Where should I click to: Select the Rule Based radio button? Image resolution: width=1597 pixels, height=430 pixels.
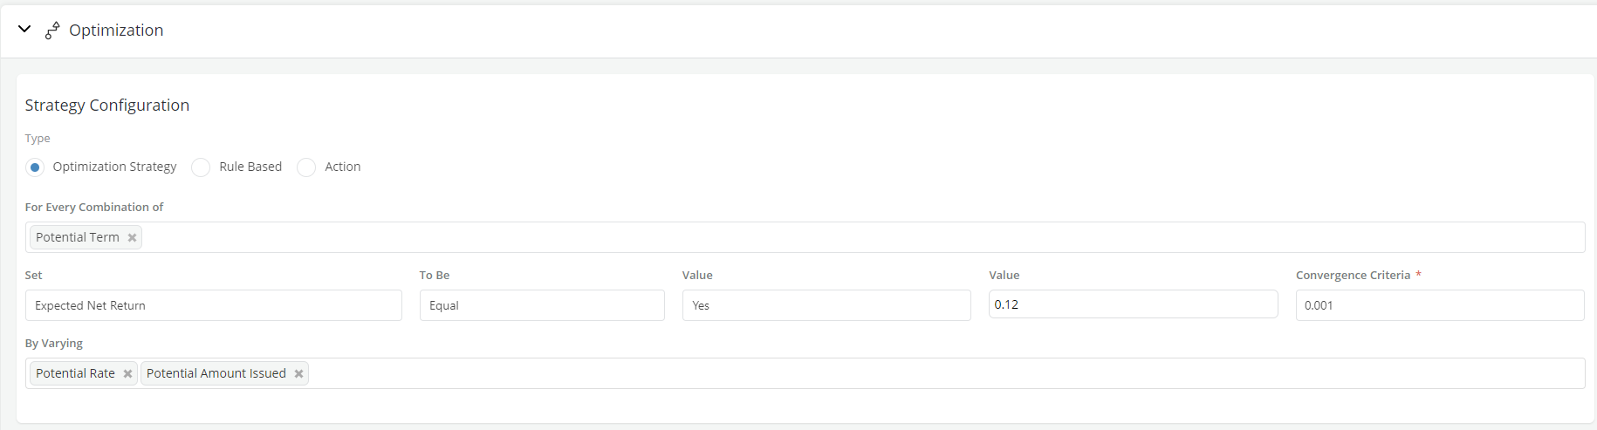(x=202, y=167)
